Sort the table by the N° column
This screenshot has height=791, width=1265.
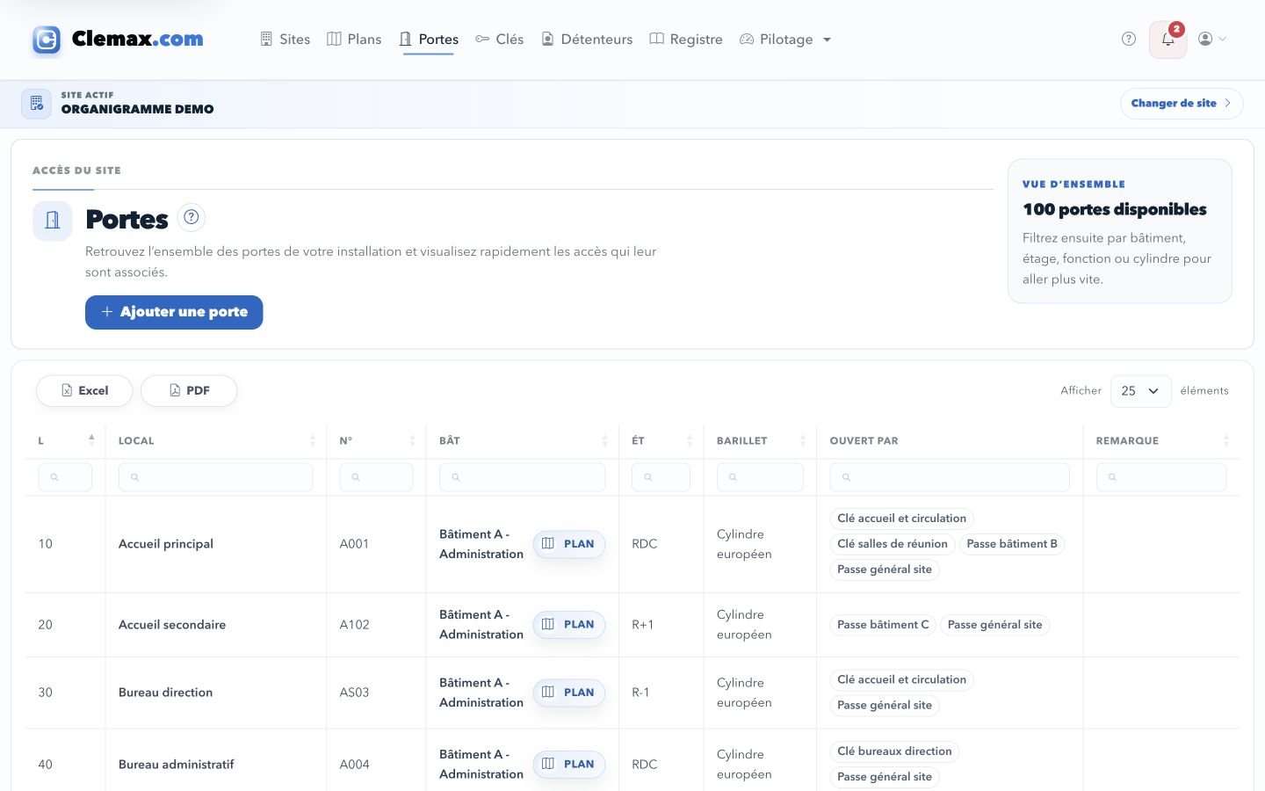pyautogui.click(x=376, y=440)
